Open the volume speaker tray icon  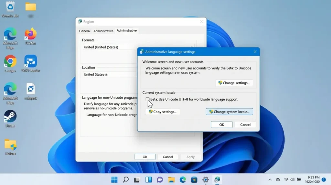[292, 180]
